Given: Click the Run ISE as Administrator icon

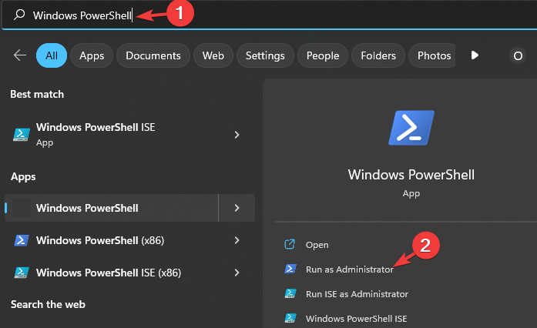Looking at the screenshot, I should (290, 294).
